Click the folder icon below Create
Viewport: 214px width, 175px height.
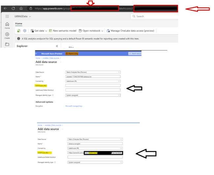pyautogui.click(x=7, y=44)
